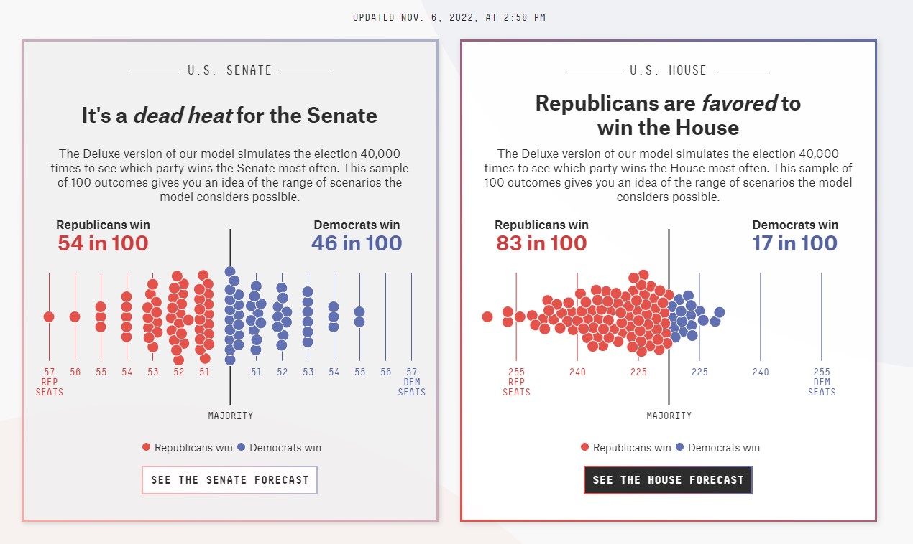Click the updated Nov. 6, 2022 timestamp

click(x=449, y=17)
